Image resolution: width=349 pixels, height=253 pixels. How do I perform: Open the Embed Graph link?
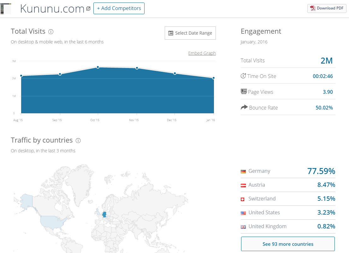click(x=202, y=53)
